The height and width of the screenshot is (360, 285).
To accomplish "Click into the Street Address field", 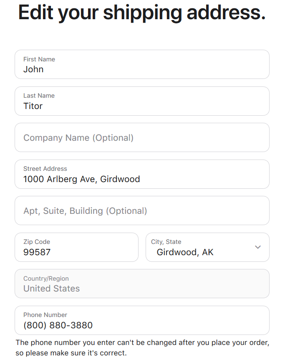I will [x=142, y=174].
